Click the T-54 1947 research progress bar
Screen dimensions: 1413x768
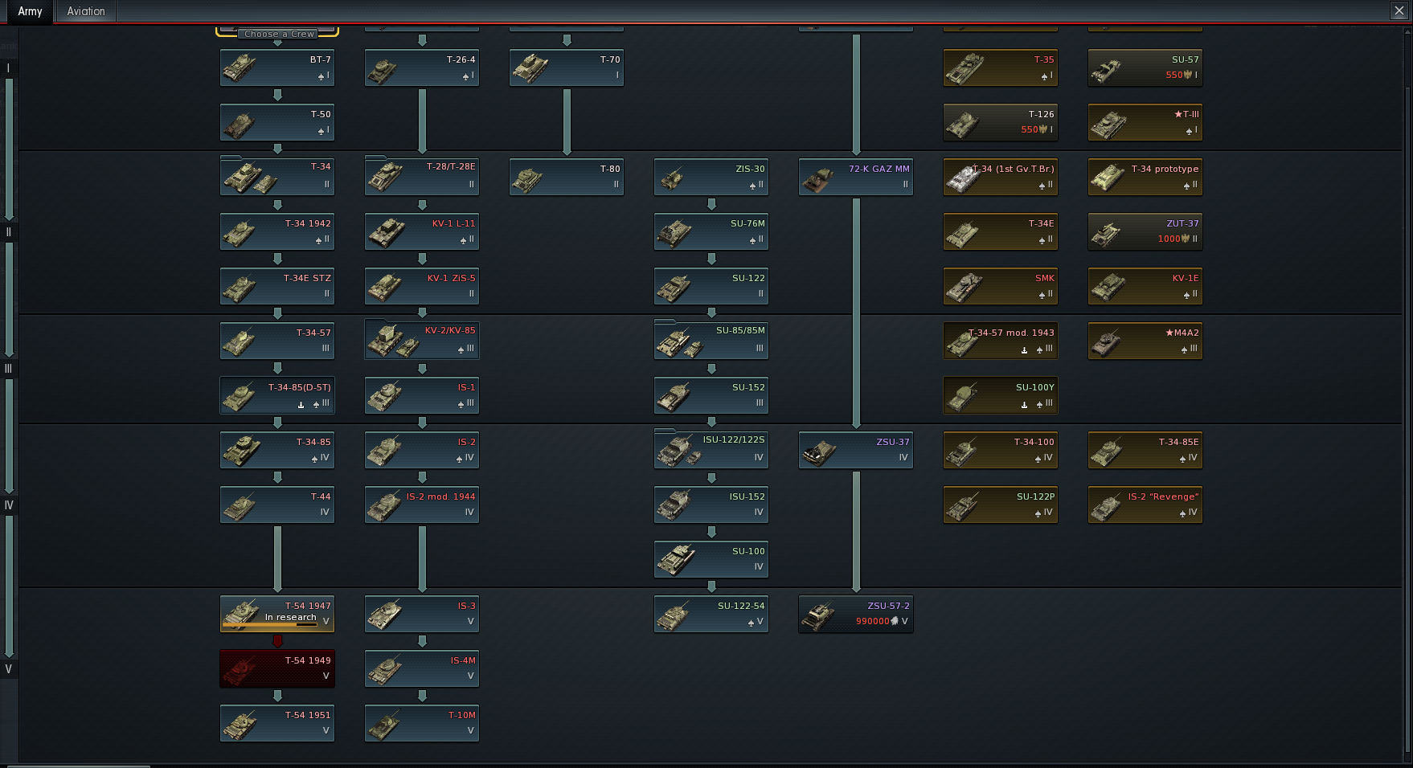point(269,624)
